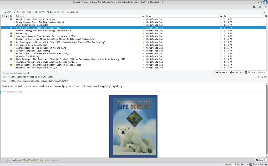This screenshot has height=166, width=268.
Task: Click the Thunderbird logo in title bar
Action: pos(265,2)
